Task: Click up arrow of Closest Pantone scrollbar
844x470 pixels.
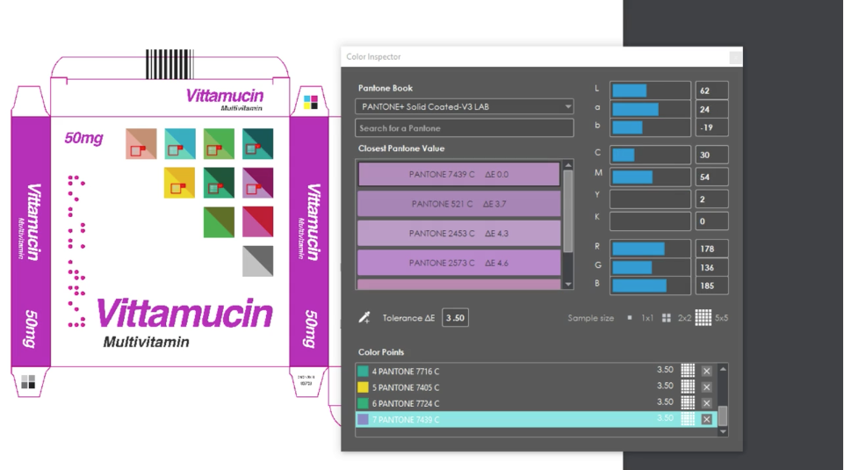Action: 568,165
